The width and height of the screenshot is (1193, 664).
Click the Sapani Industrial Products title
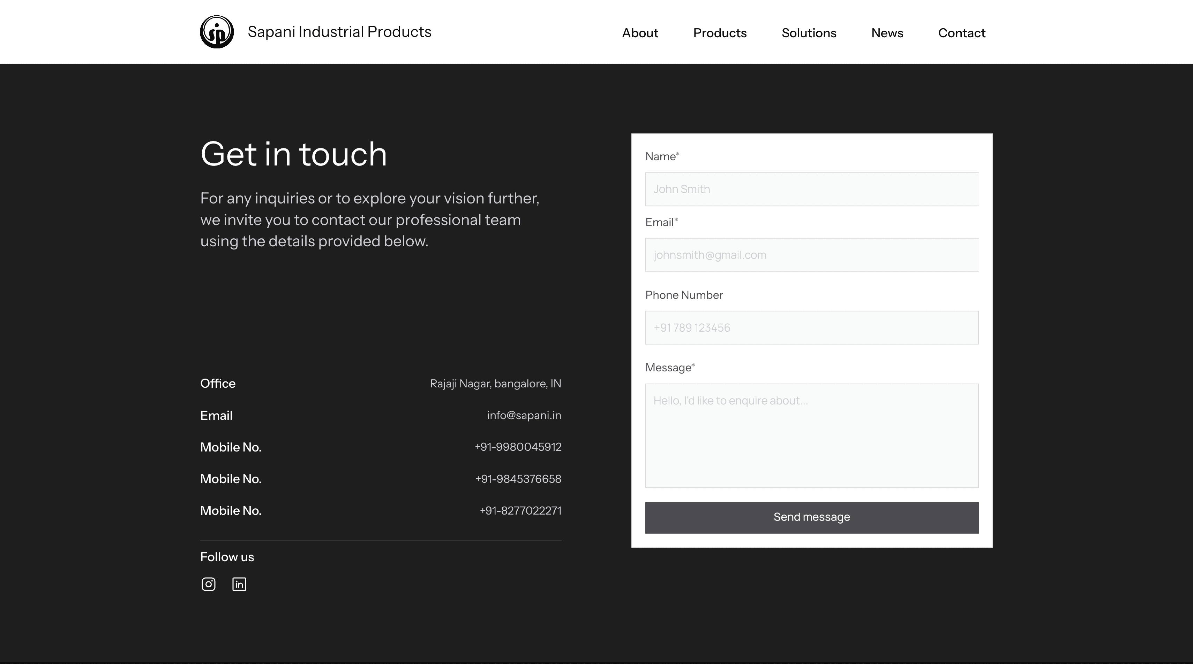tap(339, 32)
